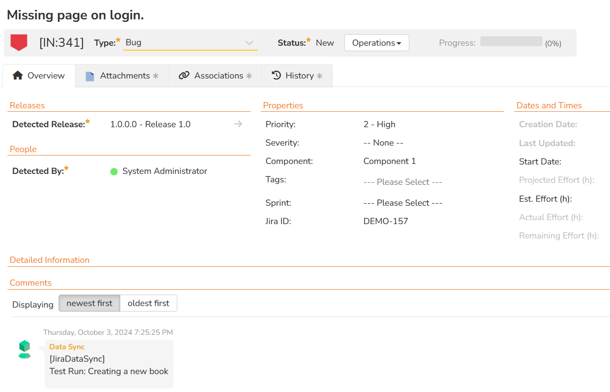Click the arrow next to Detected Release
This screenshot has width=610, height=392.
[238, 124]
